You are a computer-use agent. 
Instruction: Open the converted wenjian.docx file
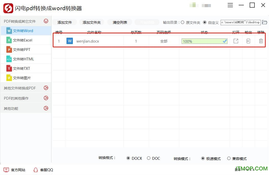(x=236, y=41)
